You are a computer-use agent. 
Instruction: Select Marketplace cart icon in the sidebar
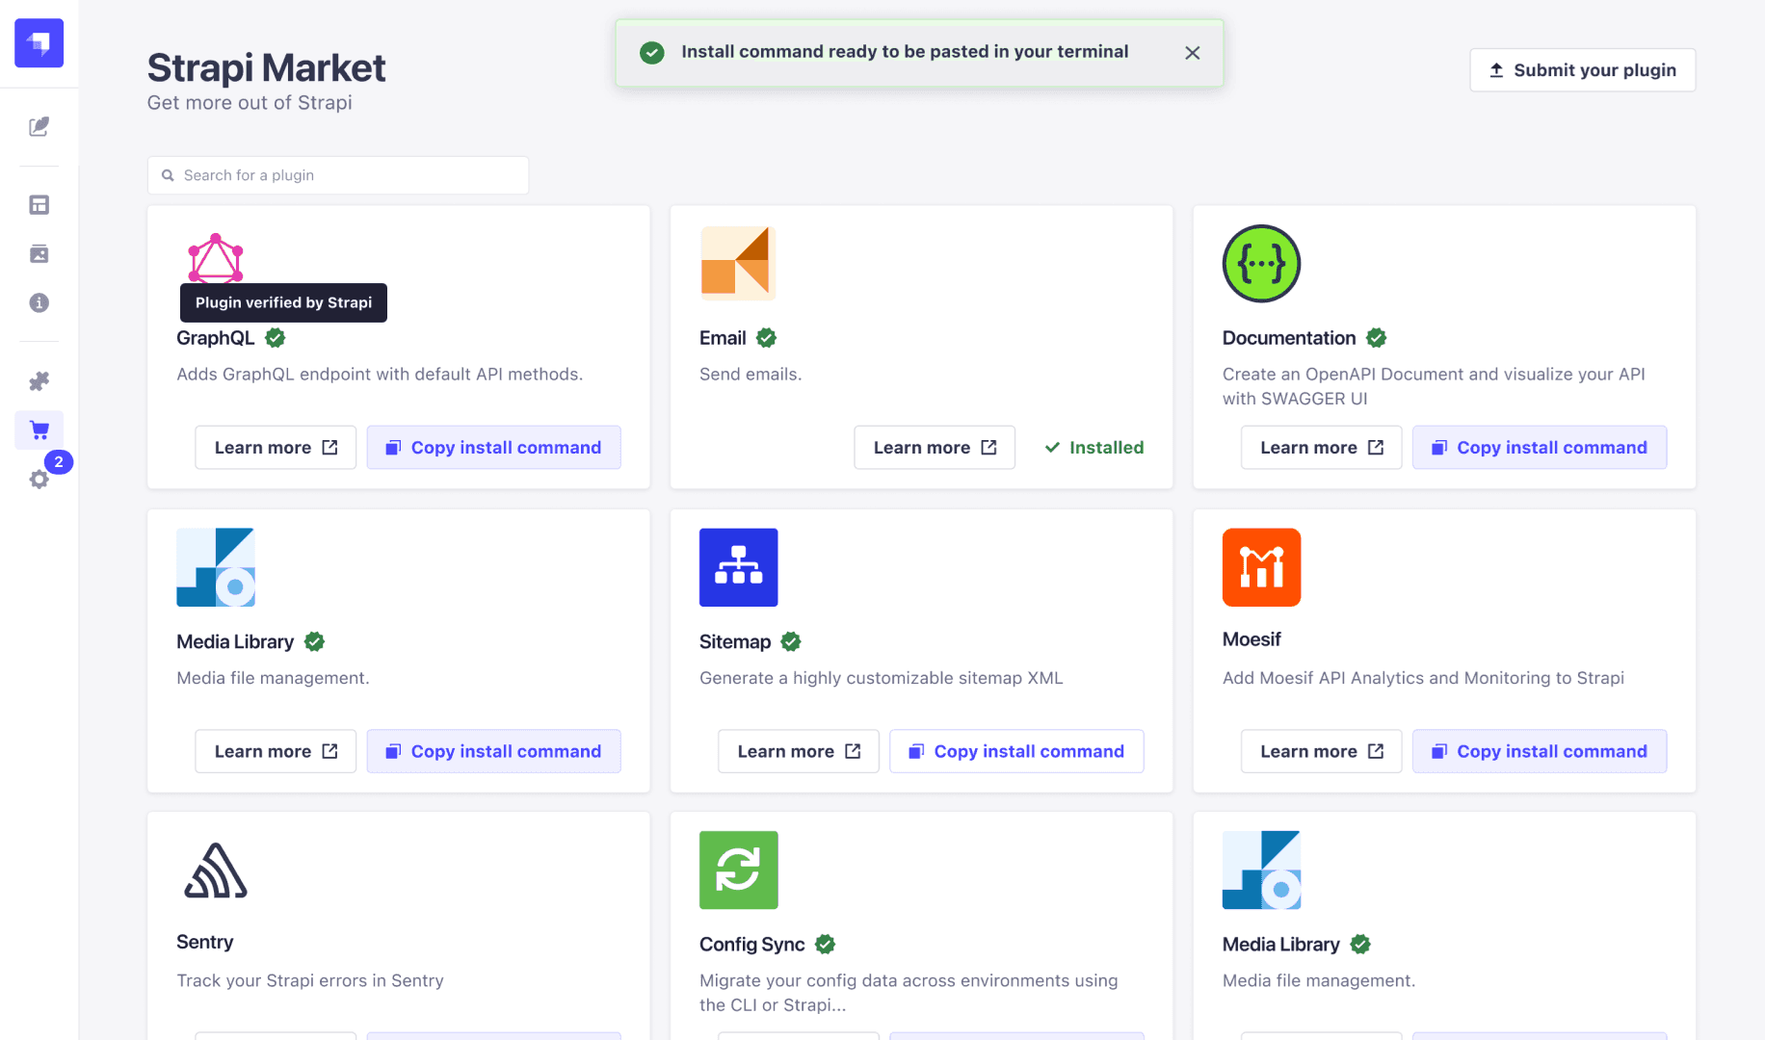click(x=39, y=430)
